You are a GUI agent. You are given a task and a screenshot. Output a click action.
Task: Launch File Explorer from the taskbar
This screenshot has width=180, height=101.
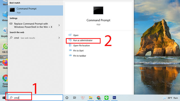pyautogui.click(x=91, y=98)
